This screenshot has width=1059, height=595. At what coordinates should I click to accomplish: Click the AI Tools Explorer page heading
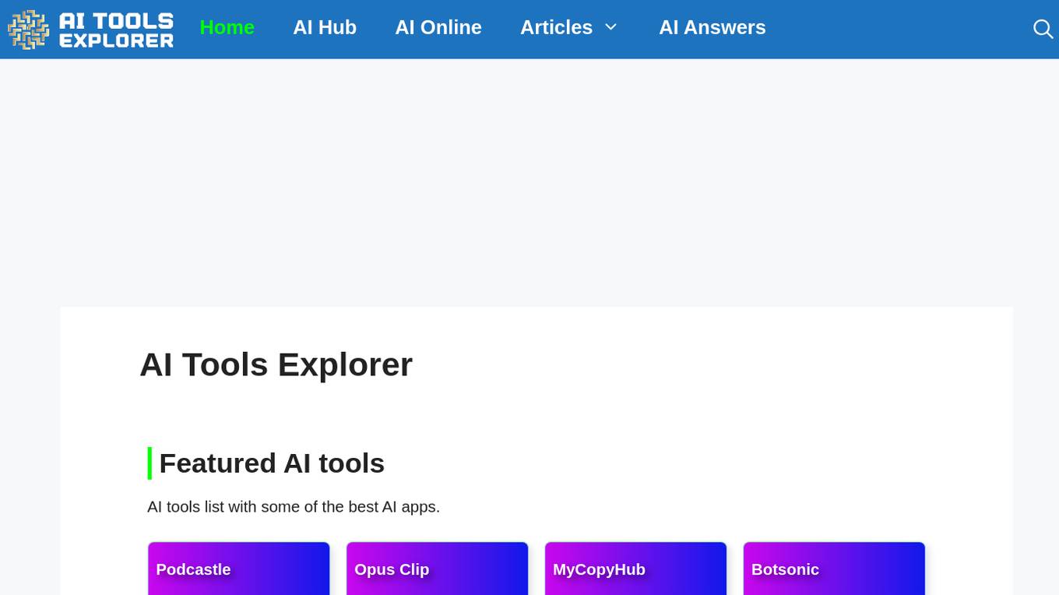click(276, 364)
